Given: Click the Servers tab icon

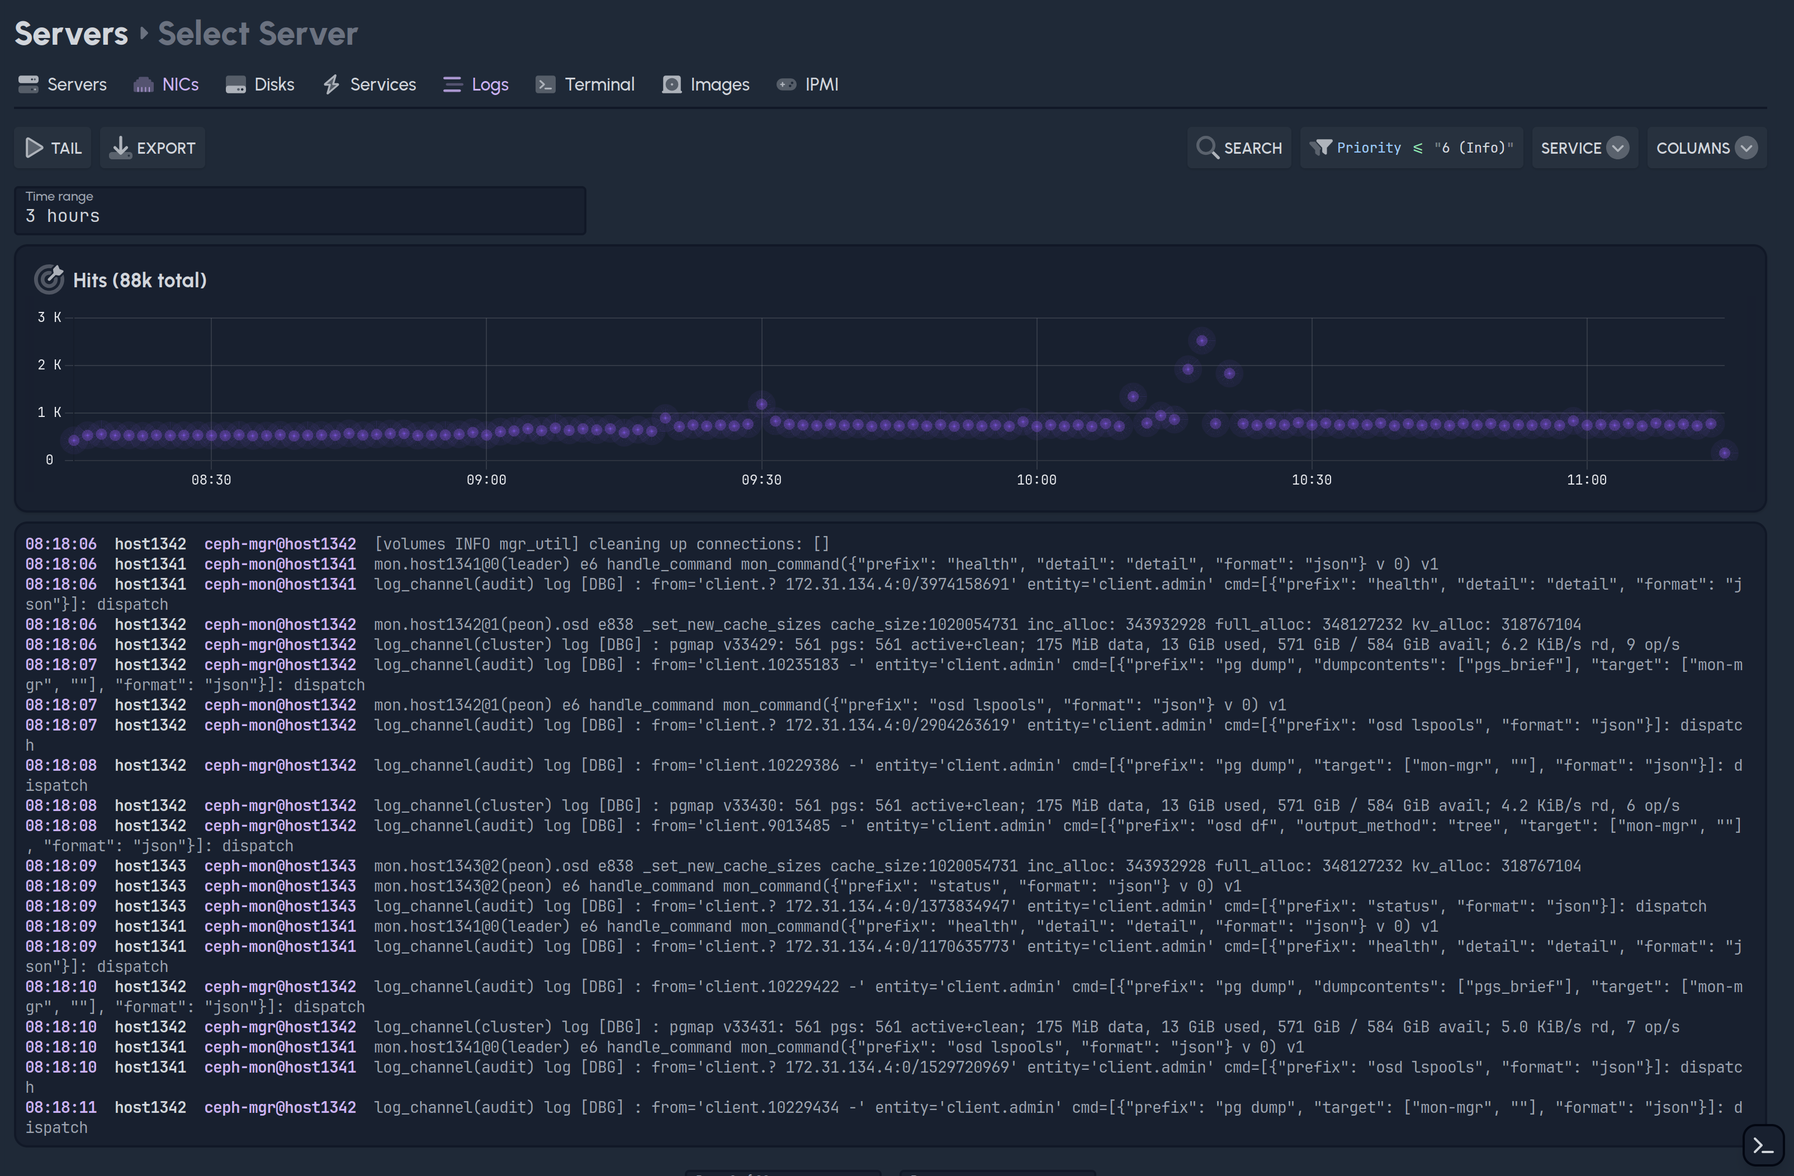Looking at the screenshot, I should [x=29, y=84].
